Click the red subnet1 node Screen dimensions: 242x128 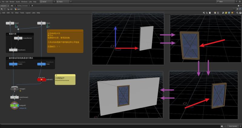41,79
